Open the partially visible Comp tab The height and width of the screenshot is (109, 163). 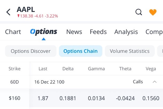[154, 32]
